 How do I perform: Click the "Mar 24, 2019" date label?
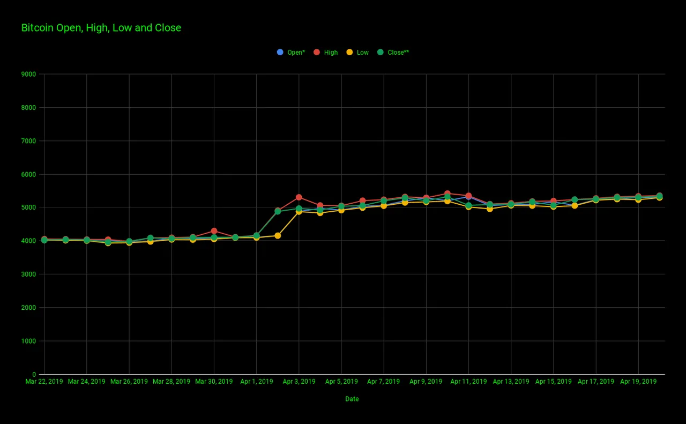point(87,382)
